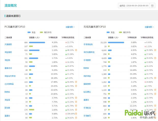Open 已买到商品 source link
158x121 pixels.
(9, 84)
